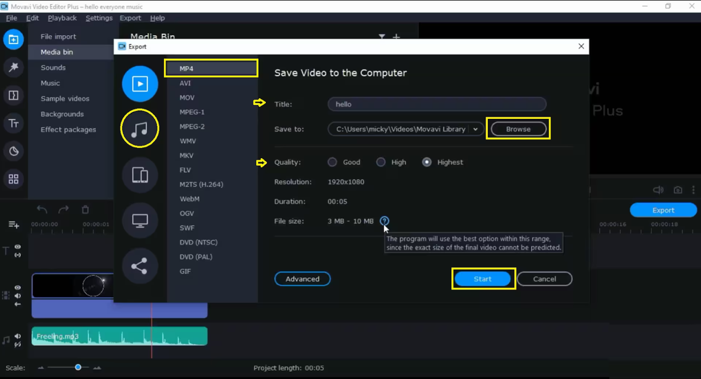Click the preview volume speaker icon

pos(658,190)
